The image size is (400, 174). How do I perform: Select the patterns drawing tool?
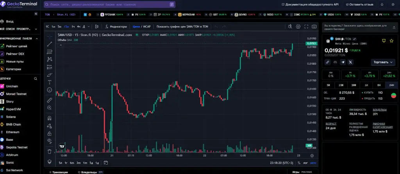(50, 59)
